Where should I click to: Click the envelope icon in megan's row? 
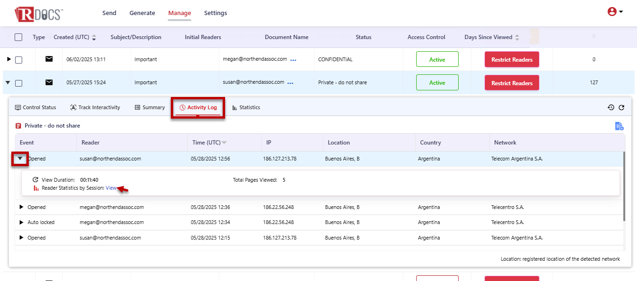tap(49, 59)
